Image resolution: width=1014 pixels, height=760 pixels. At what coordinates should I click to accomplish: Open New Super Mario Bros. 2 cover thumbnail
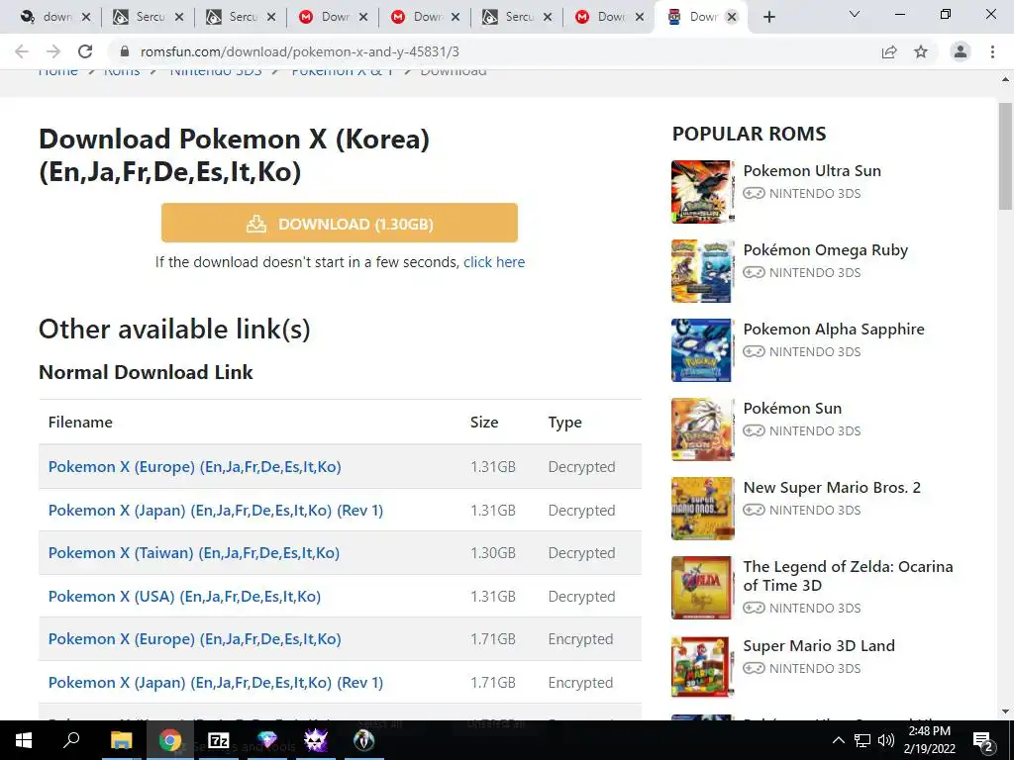(702, 508)
